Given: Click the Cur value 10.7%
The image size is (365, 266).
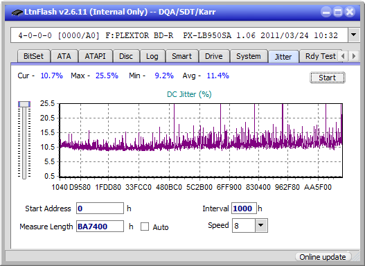Looking at the screenshot, I should pos(52,76).
